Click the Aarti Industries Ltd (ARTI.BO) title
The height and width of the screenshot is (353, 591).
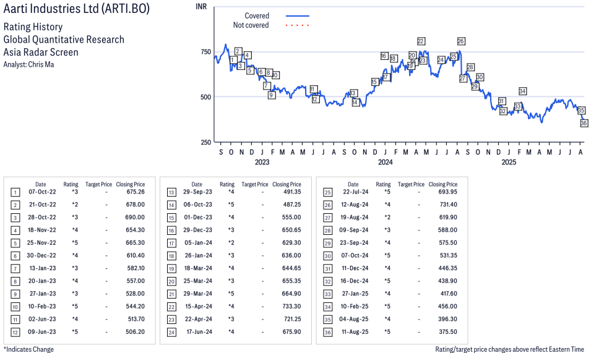tap(77, 8)
